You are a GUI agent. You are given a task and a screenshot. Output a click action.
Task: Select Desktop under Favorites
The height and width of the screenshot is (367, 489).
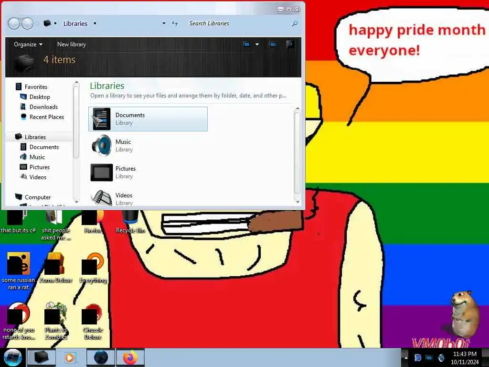[40, 97]
